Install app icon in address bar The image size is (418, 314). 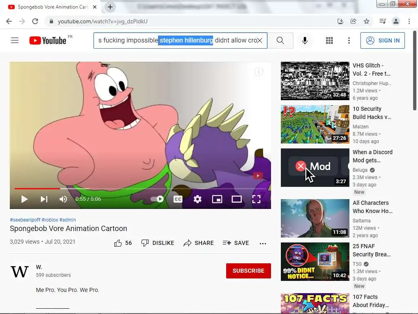[x=340, y=21]
